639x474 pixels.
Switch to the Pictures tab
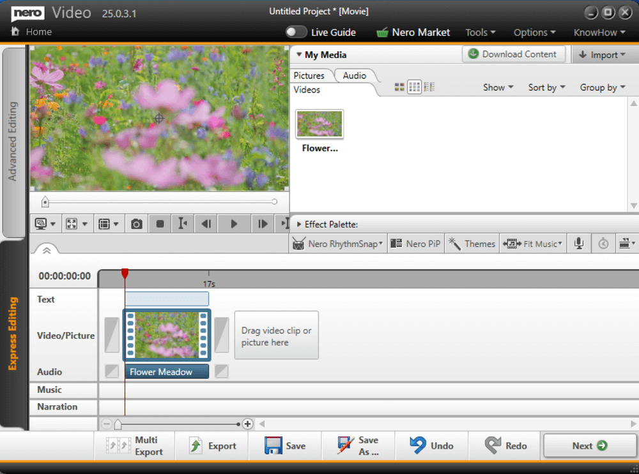point(309,76)
